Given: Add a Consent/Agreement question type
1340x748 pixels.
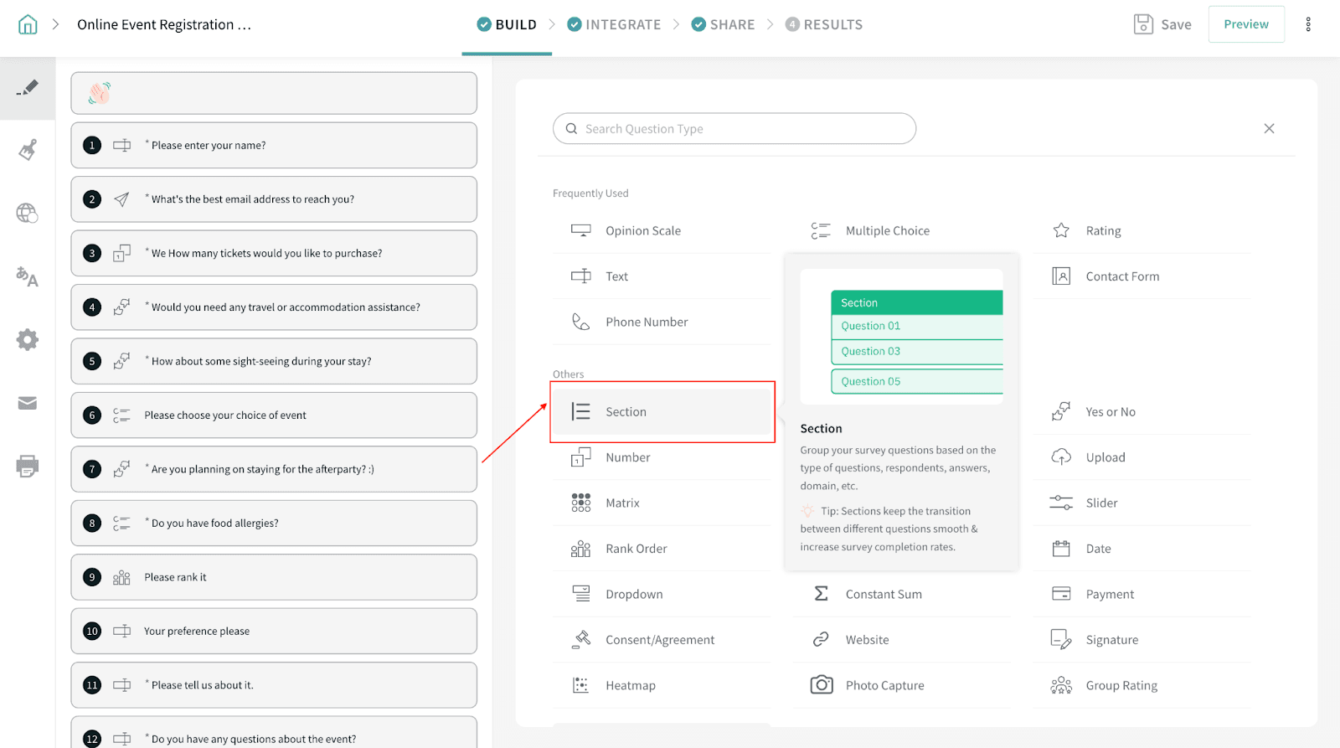Looking at the screenshot, I should click(x=659, y=640).
